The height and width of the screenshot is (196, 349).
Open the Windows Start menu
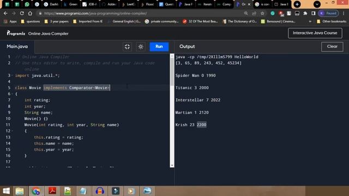pyautogui.click(x=7, y=191)
